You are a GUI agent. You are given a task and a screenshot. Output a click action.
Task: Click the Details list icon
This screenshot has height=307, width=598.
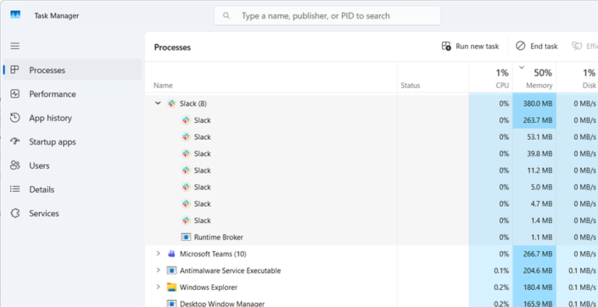point(15,190)
